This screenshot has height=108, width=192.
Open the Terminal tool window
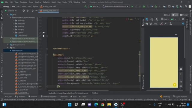(x=33, y=97)
